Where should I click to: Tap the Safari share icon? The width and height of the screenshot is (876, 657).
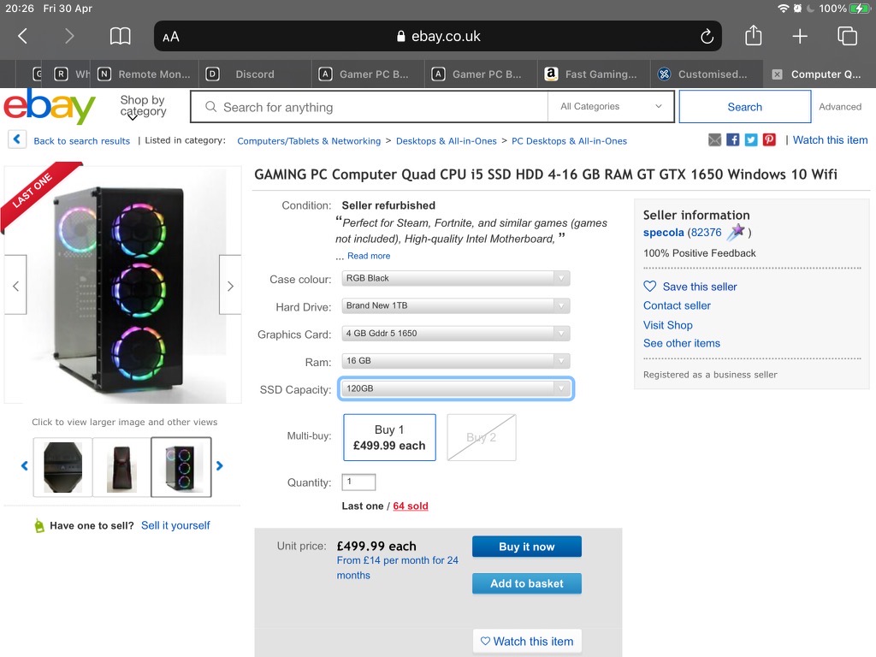coord(753,36)
